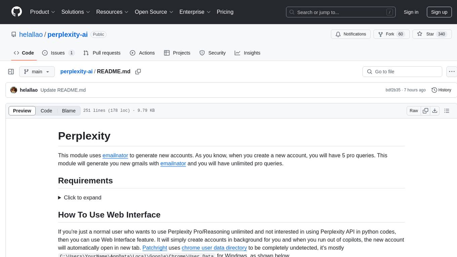Image resolution: width=457 pixels, height=257 pixels.
Task: Open the main branch selector dropdown
Action: [37, 72]
